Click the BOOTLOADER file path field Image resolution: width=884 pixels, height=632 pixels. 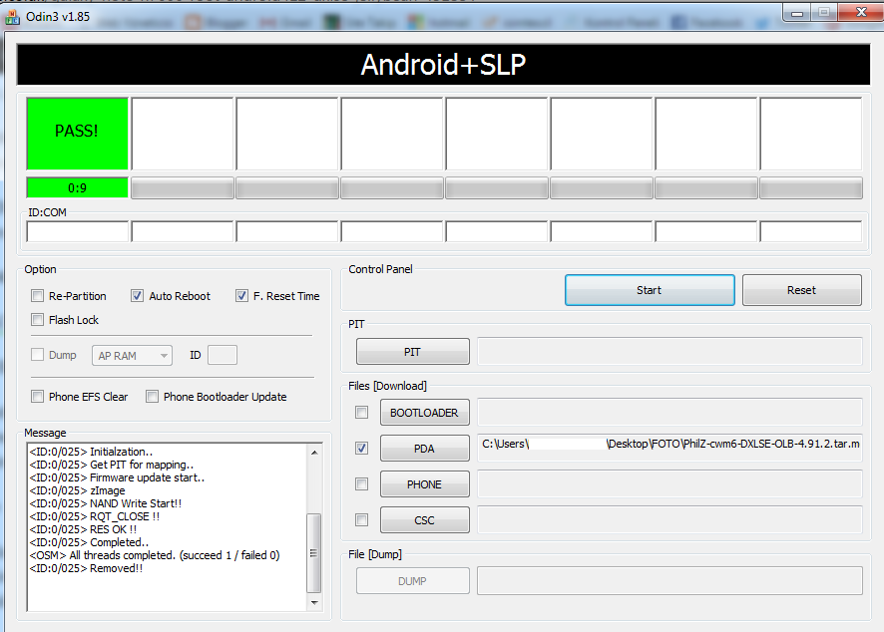669,413
